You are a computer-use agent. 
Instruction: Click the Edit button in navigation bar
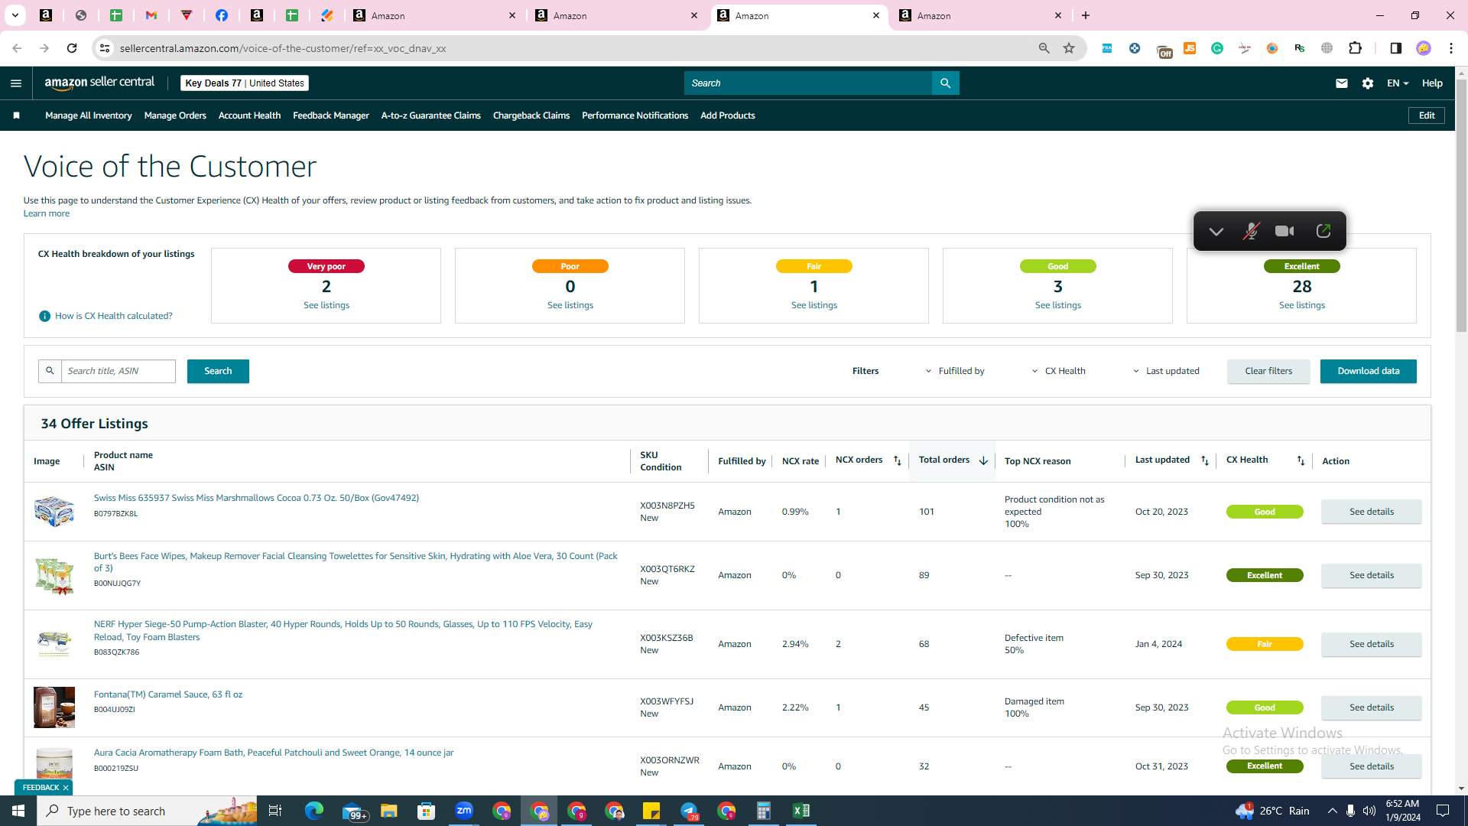click(1427, 115)
